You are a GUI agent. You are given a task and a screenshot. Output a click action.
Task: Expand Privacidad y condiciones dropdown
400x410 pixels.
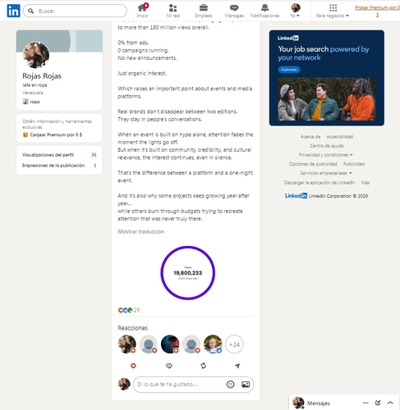(x=325, y=155)
